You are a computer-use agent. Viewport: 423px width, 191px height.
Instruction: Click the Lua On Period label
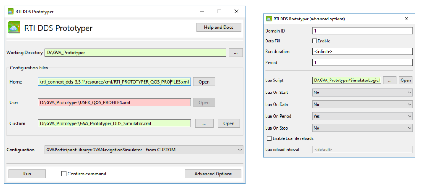tap(278, 116)
